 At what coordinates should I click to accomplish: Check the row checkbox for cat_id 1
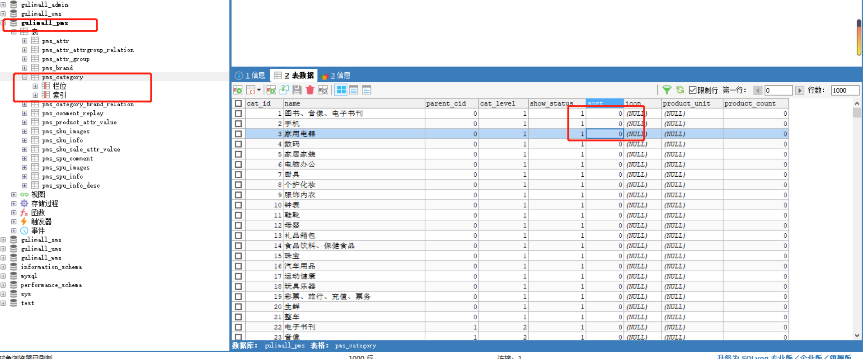coord(239,113)
